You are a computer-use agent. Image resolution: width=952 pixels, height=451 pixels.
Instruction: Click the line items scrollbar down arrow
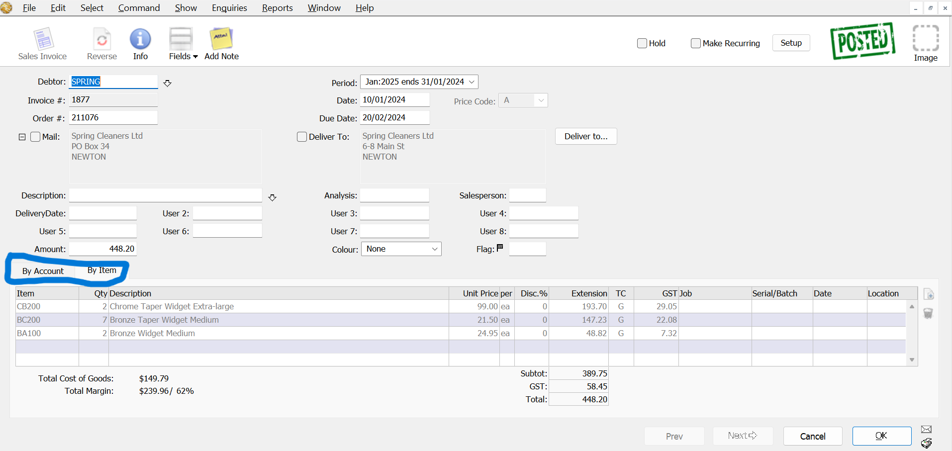(912, 360)
